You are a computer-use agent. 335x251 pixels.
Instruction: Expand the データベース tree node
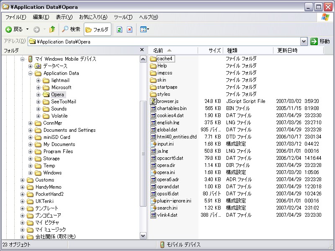(x=30, y=66)
